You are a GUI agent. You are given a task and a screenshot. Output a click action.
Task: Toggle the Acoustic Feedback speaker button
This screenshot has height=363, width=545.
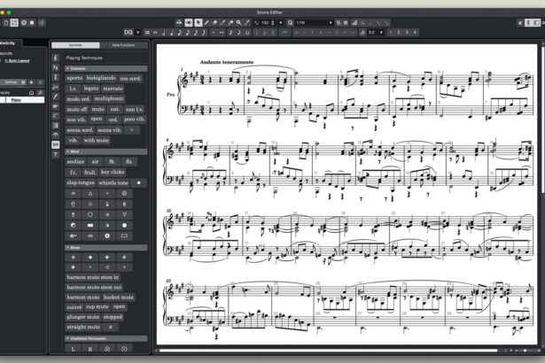[x=189, y=23]
